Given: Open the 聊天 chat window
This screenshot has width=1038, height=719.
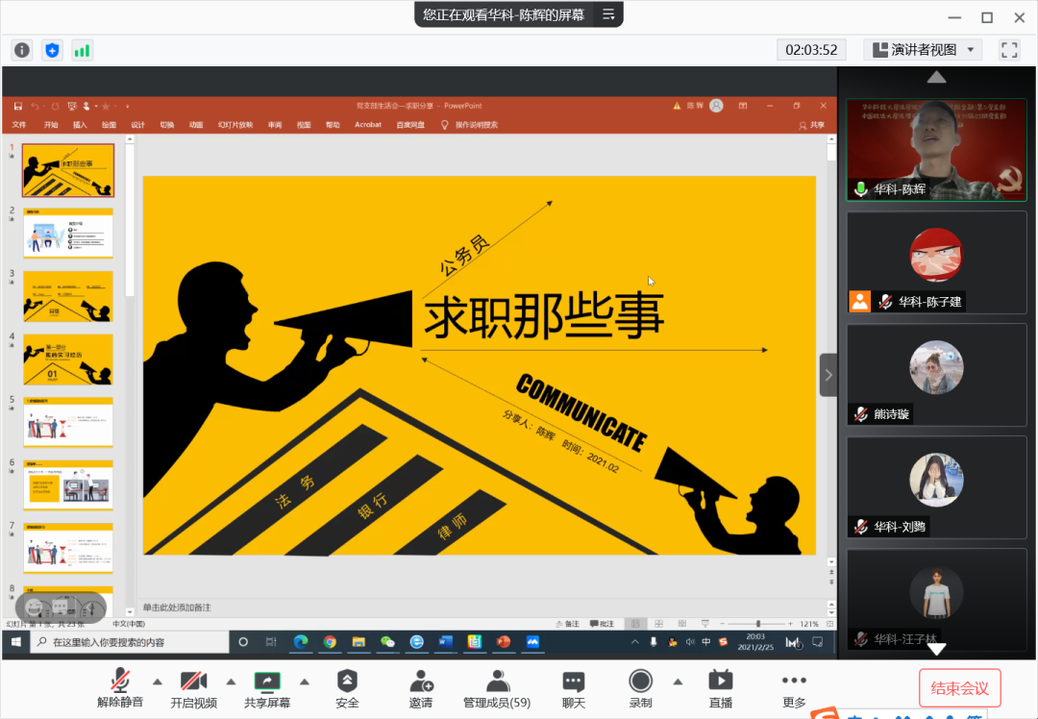Looking at the screenshot, I should pos(574,688).
